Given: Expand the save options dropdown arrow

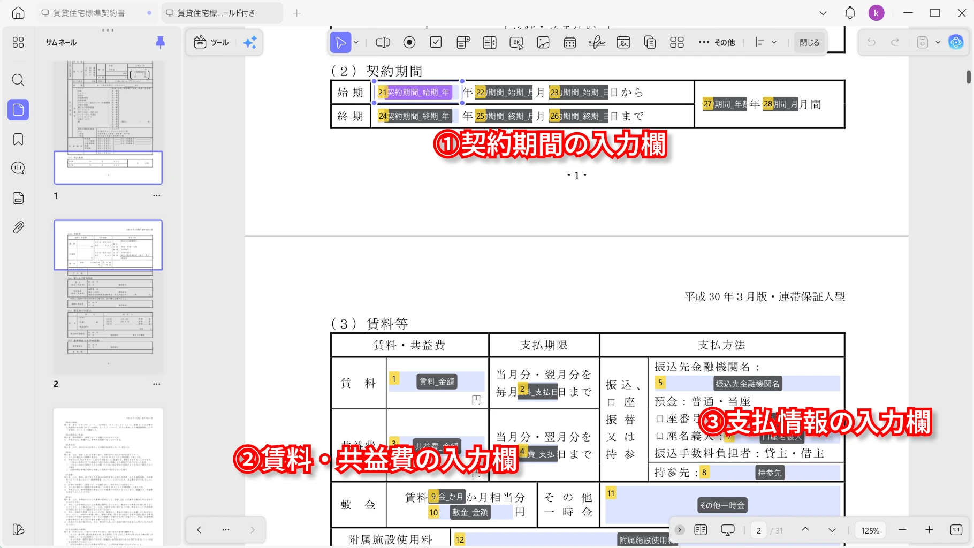Looking at the screenshot, I should pyautogui.click(x=938, y=42).
